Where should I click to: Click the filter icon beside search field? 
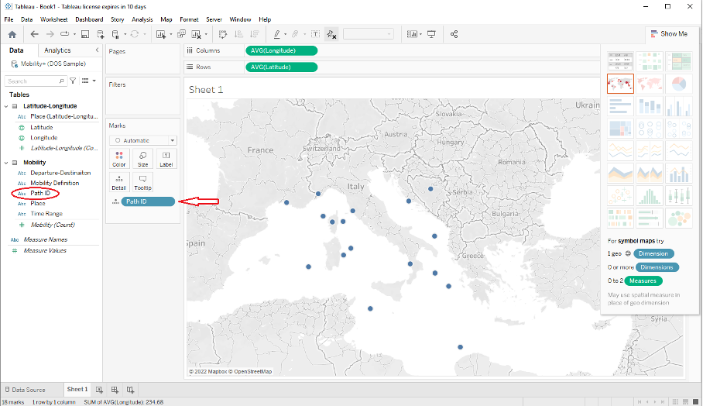pyautogui.click(x=73, y=81)
